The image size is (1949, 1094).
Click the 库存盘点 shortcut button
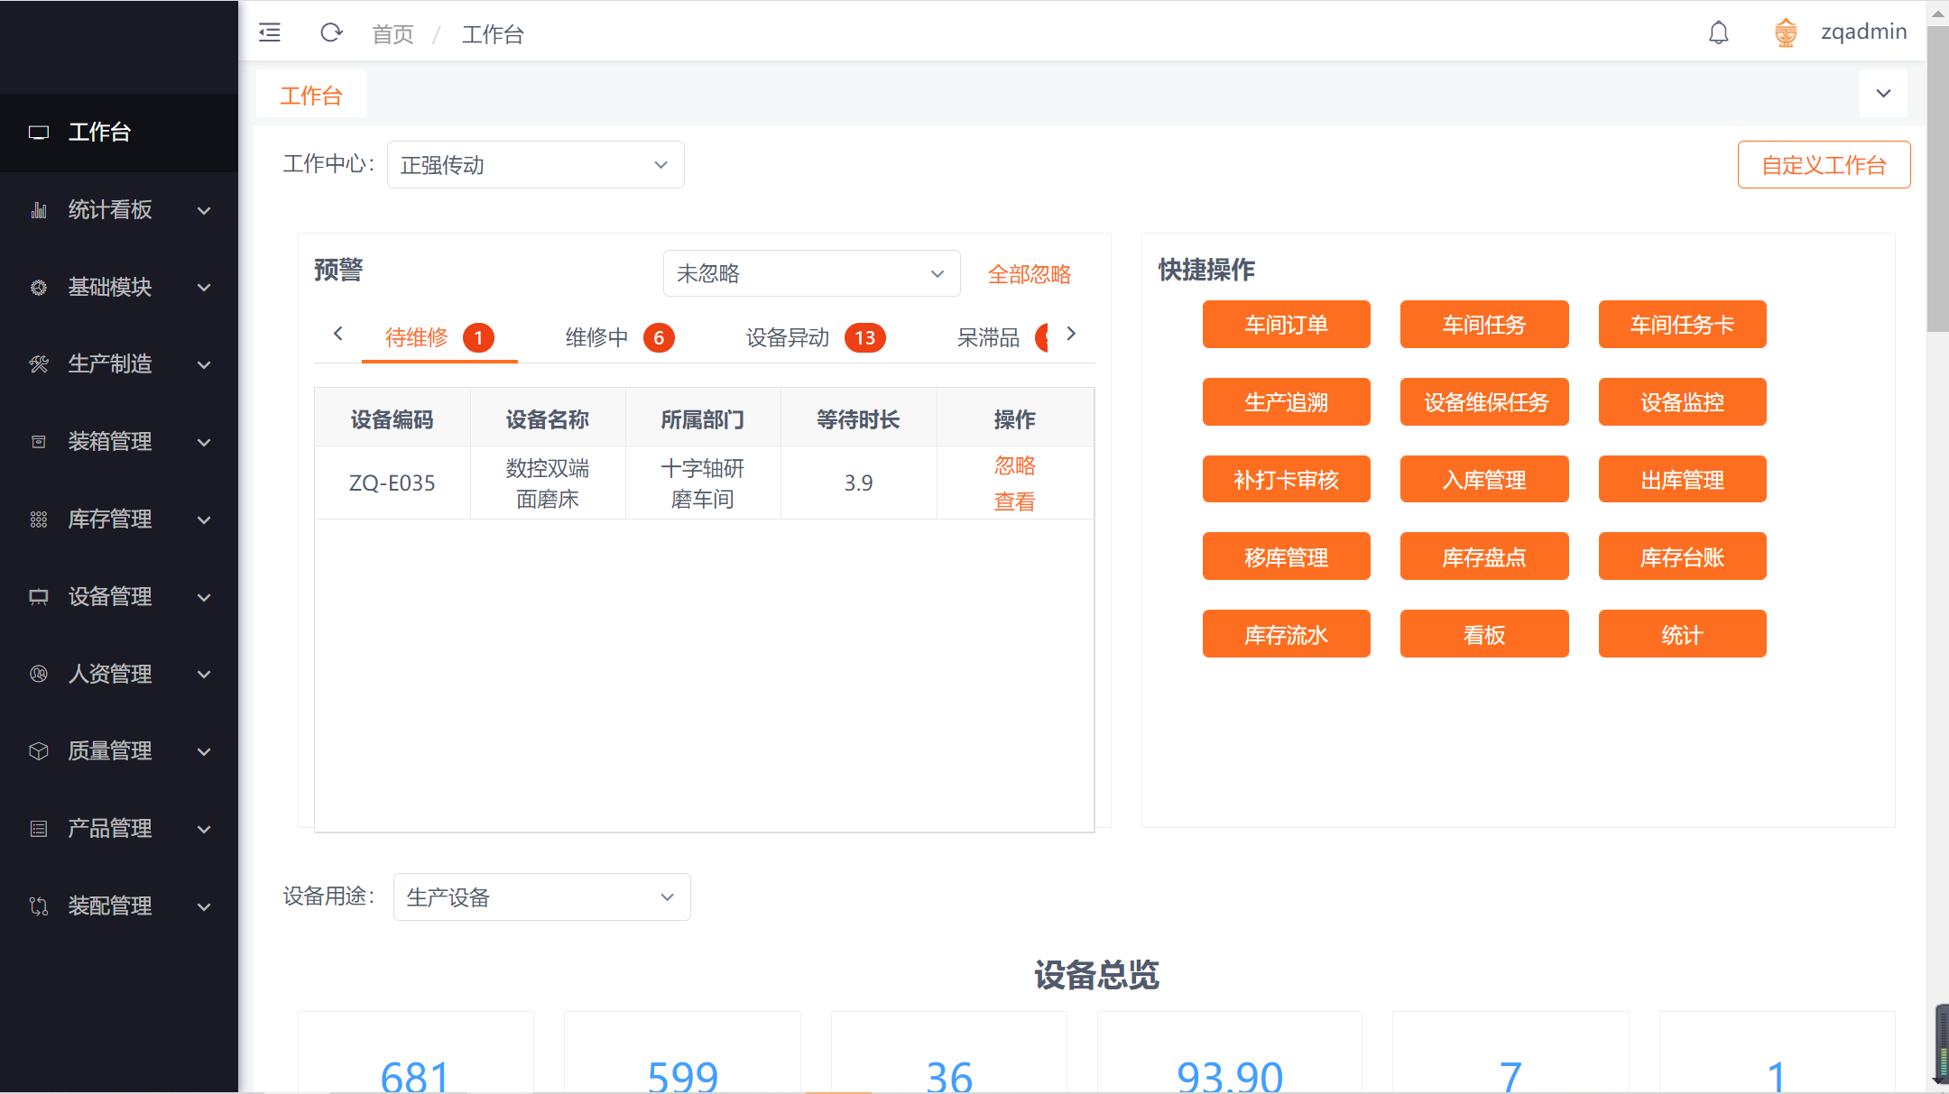point(1484,557)
